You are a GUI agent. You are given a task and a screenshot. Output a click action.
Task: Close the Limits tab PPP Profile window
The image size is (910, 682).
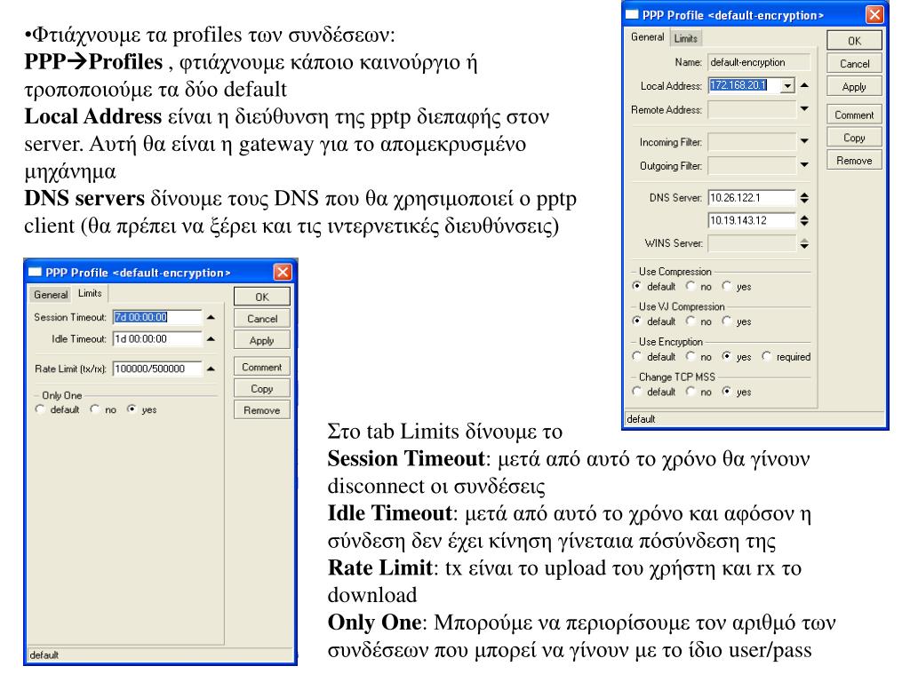(x=283, y=272)
